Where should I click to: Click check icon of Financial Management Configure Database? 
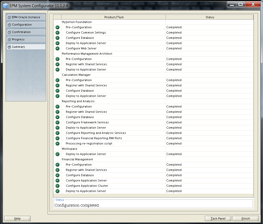[x=57, y=175]
